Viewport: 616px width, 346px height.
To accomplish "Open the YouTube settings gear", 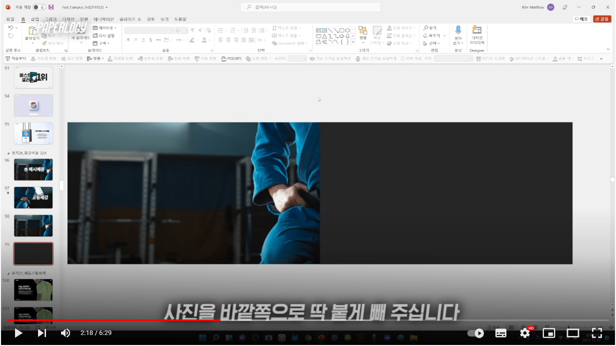I will [524, 333].
